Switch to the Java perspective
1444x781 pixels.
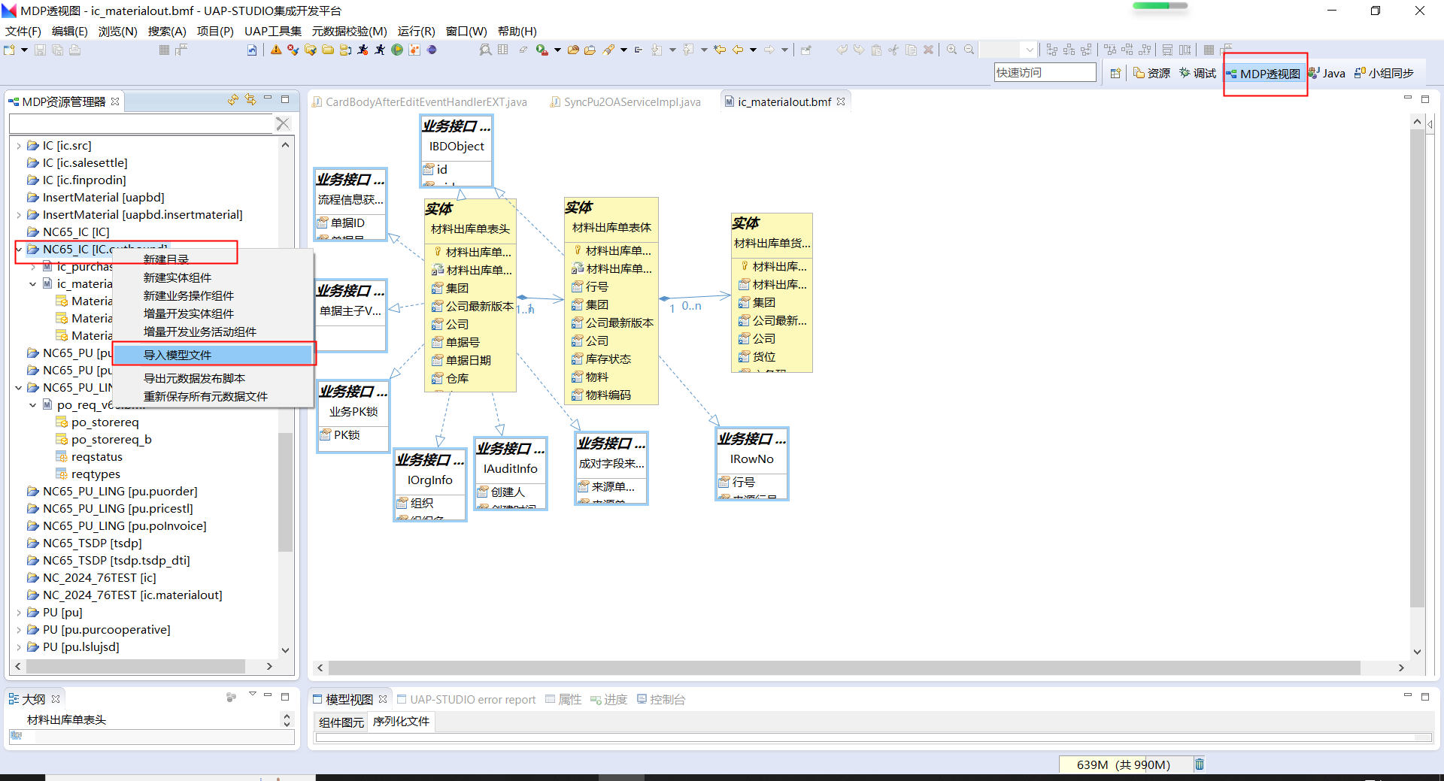[1327, 73]
